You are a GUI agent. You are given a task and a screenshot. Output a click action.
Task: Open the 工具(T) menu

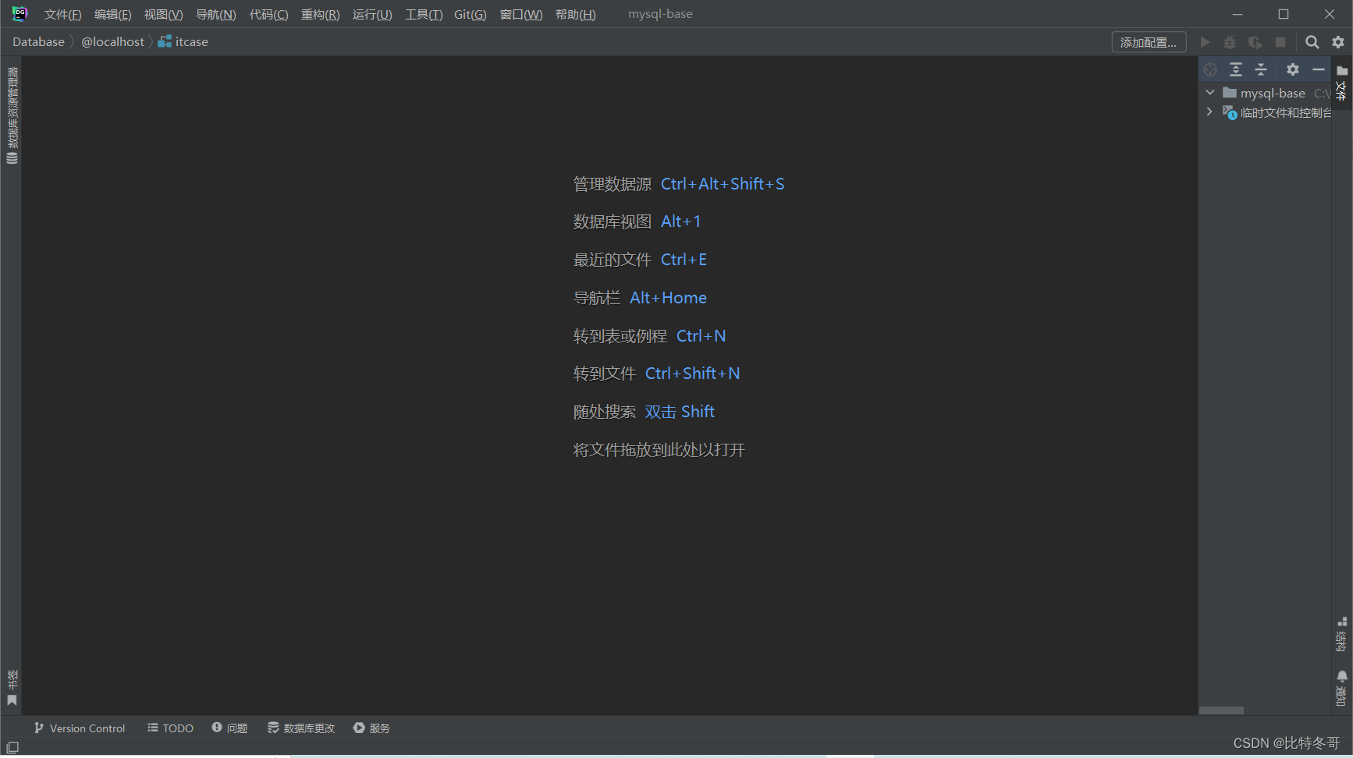click(423, 15)
